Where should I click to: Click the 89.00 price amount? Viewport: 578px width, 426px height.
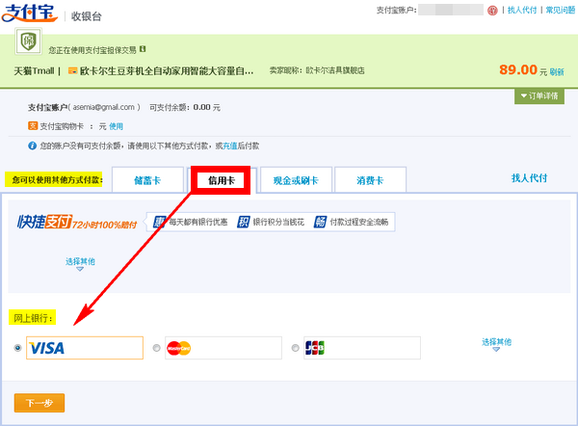[x=518, y=69]
